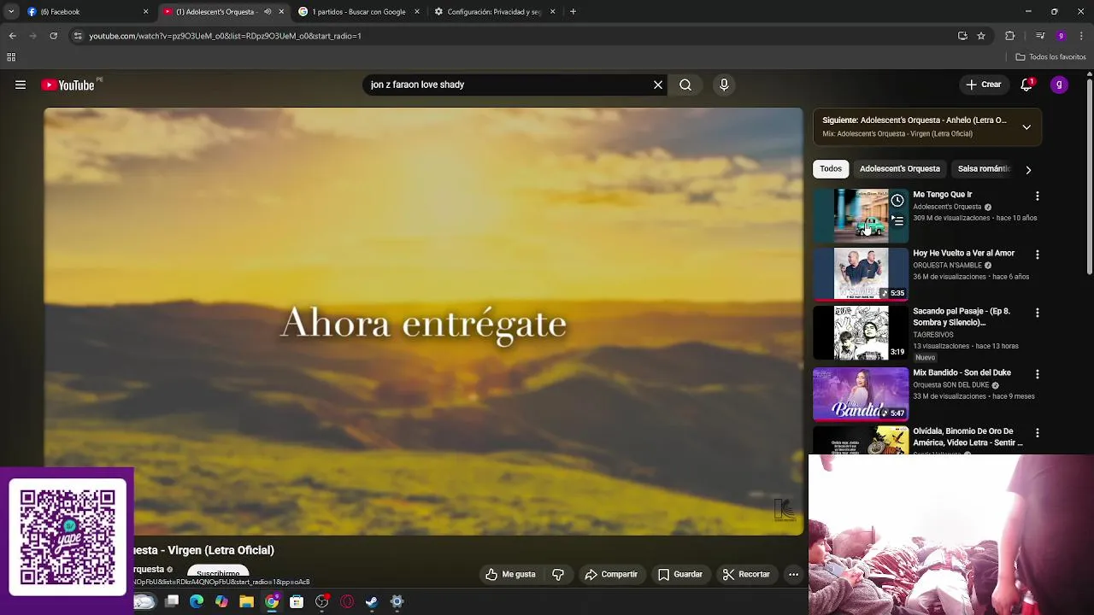Open Microsoft Edge from the taskbar
1094x615 pixels.
point(197,601)
